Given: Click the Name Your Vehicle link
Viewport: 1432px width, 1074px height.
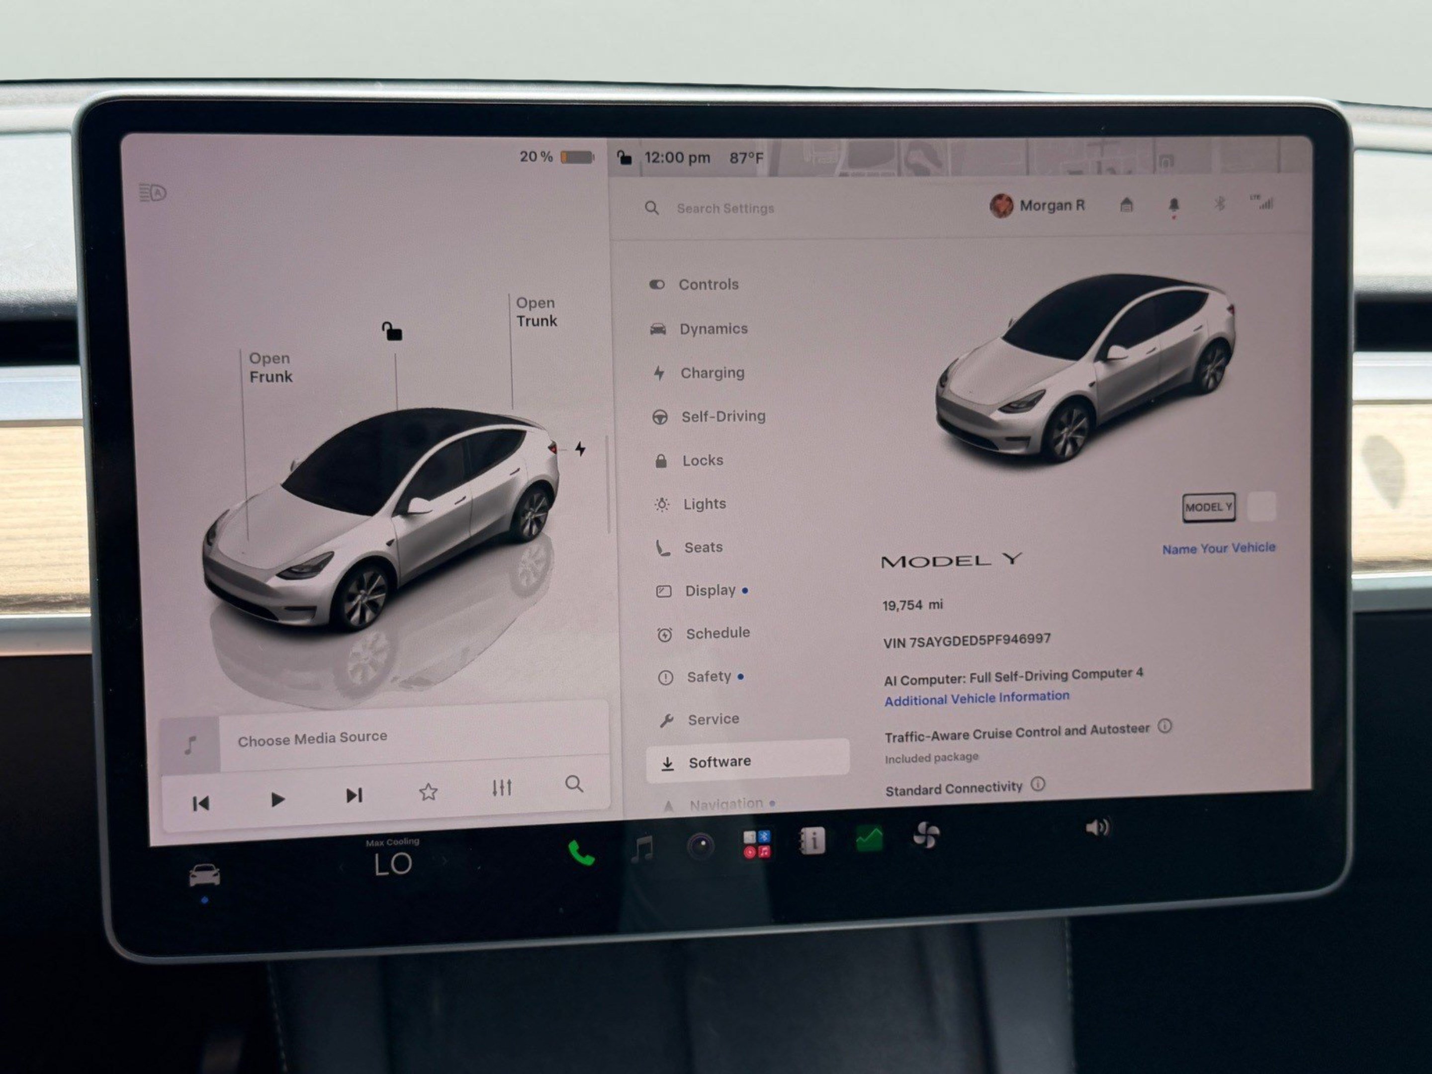Looking at the screenshot, I should point(1218,548).
